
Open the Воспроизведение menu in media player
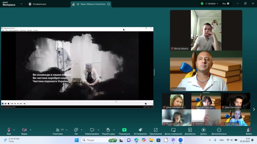click(14, 30)
